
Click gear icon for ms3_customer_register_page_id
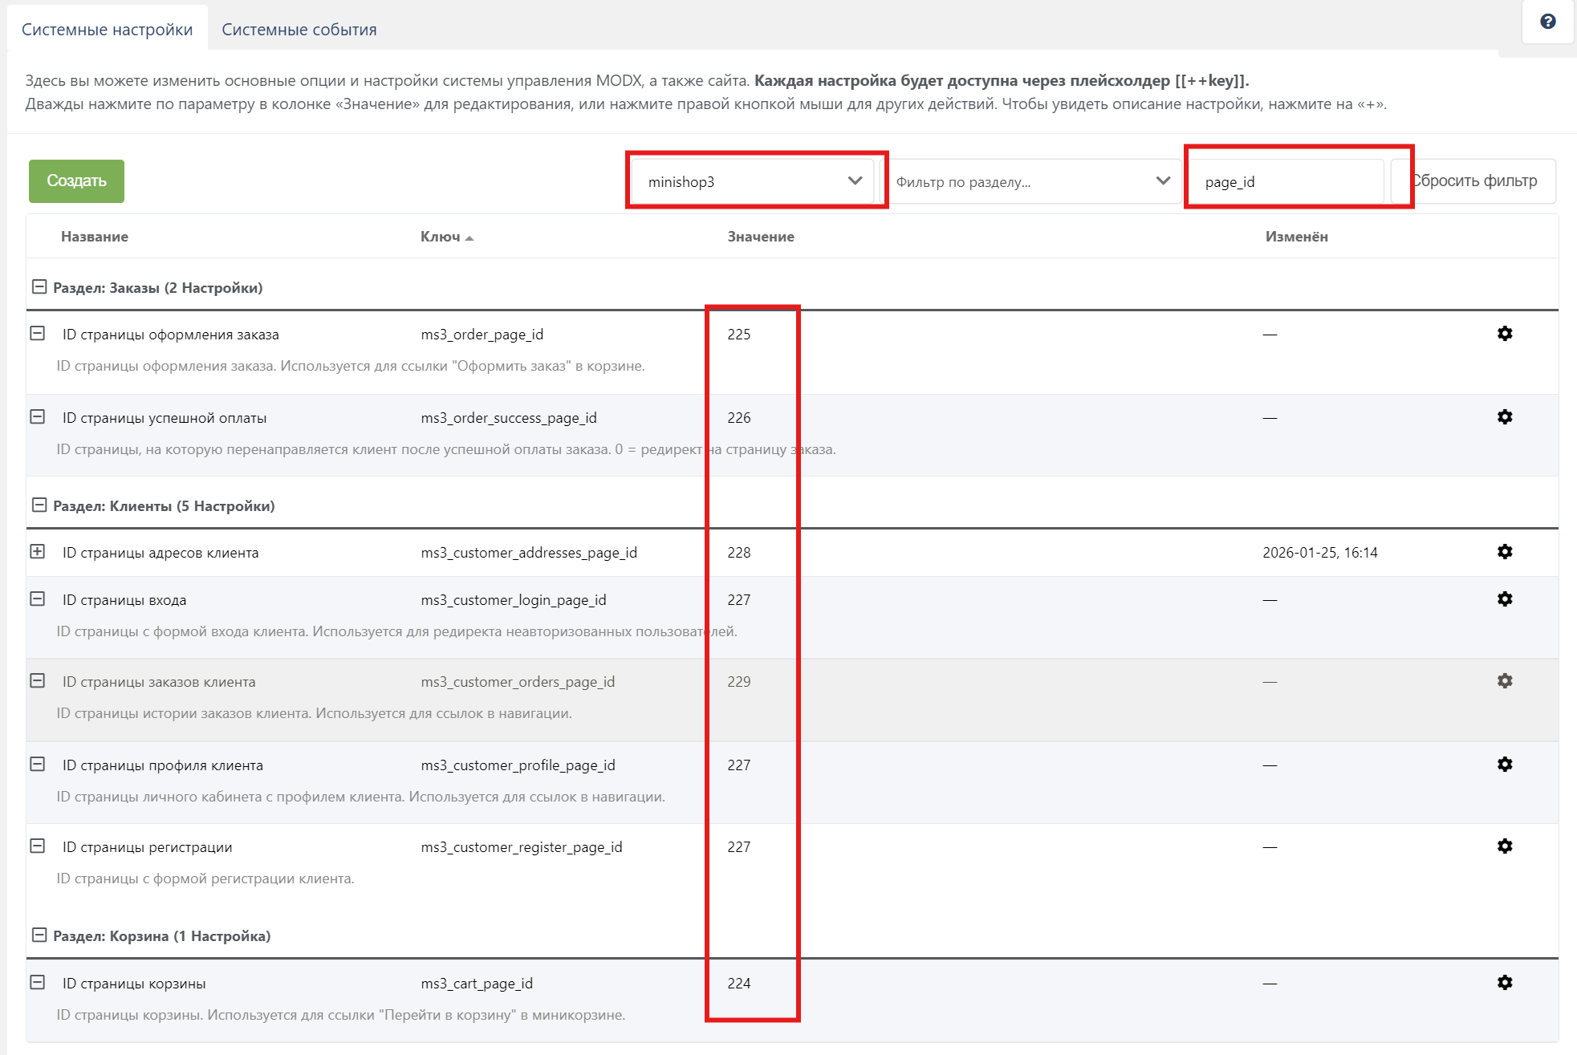click(x=1505, y=846)
